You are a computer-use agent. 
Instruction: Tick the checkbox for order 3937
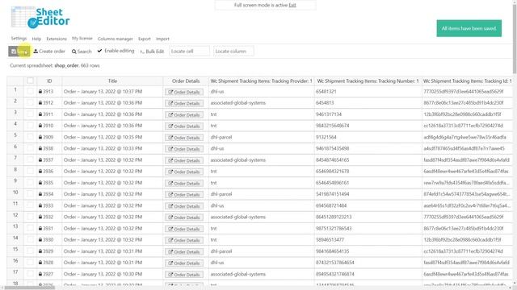pyautogui.click(x=31, y=159)
